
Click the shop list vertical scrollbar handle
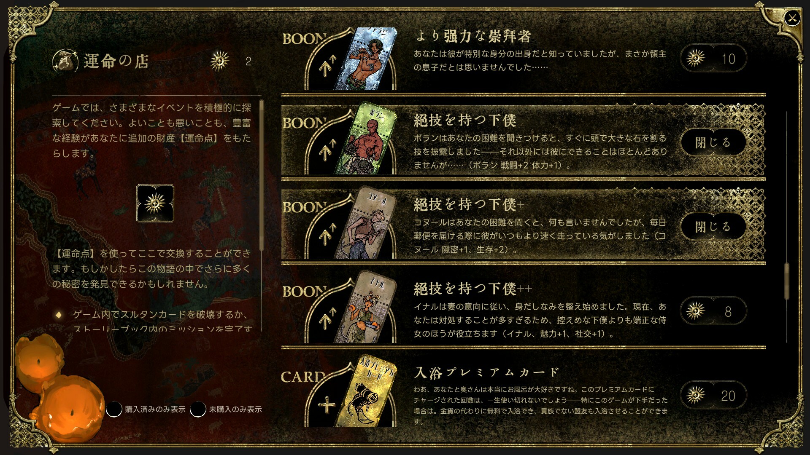[787, 281]
